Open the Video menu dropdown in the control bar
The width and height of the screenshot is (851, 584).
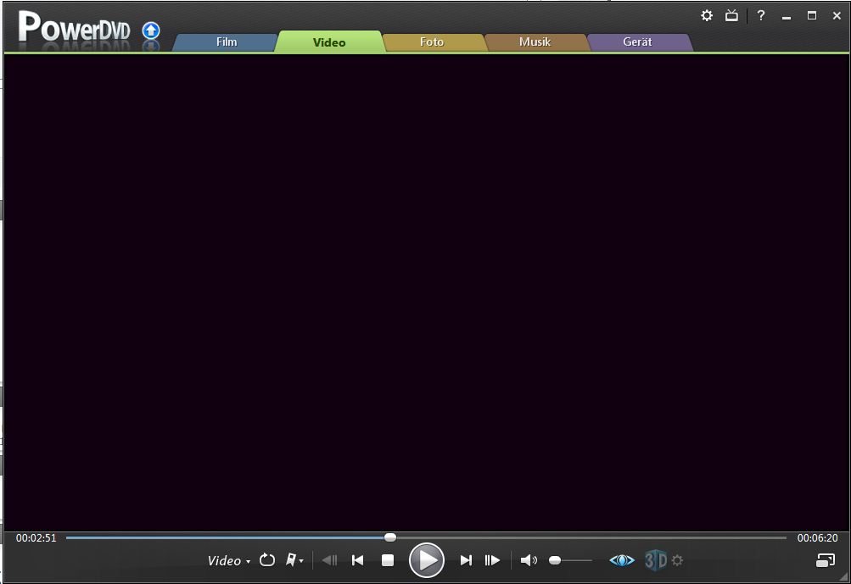tap(229, 560)
